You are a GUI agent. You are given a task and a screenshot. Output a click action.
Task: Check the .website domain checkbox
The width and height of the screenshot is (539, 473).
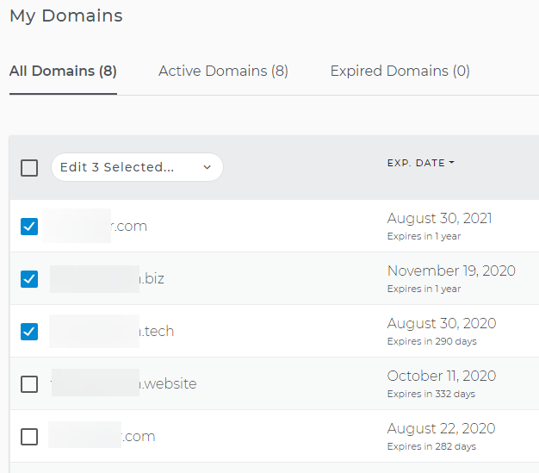tap(29, 384)
